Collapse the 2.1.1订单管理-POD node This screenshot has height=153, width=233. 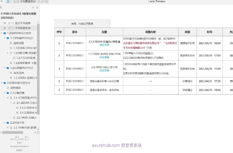8,98
